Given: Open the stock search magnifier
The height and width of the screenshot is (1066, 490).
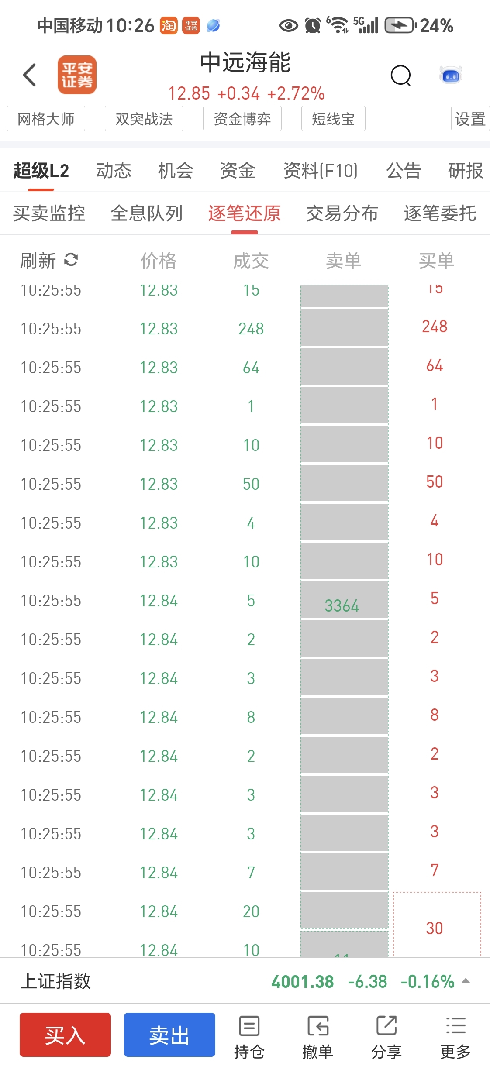Looking at the screenshot, I should tap(400, 76).
